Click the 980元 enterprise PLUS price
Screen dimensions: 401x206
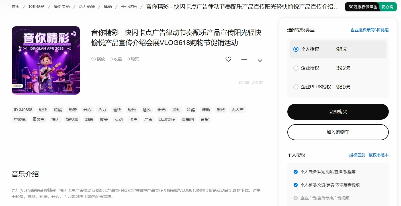point(343,87)
